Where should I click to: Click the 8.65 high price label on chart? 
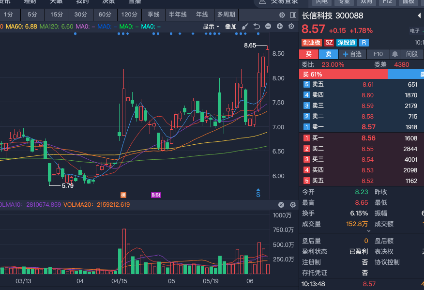pos(250,46)
